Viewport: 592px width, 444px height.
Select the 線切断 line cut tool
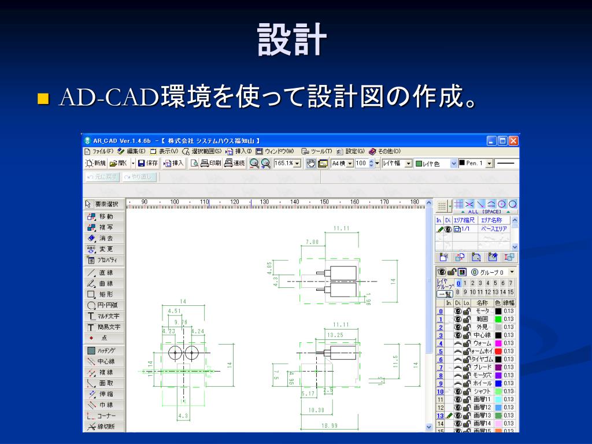click(104, 427)
